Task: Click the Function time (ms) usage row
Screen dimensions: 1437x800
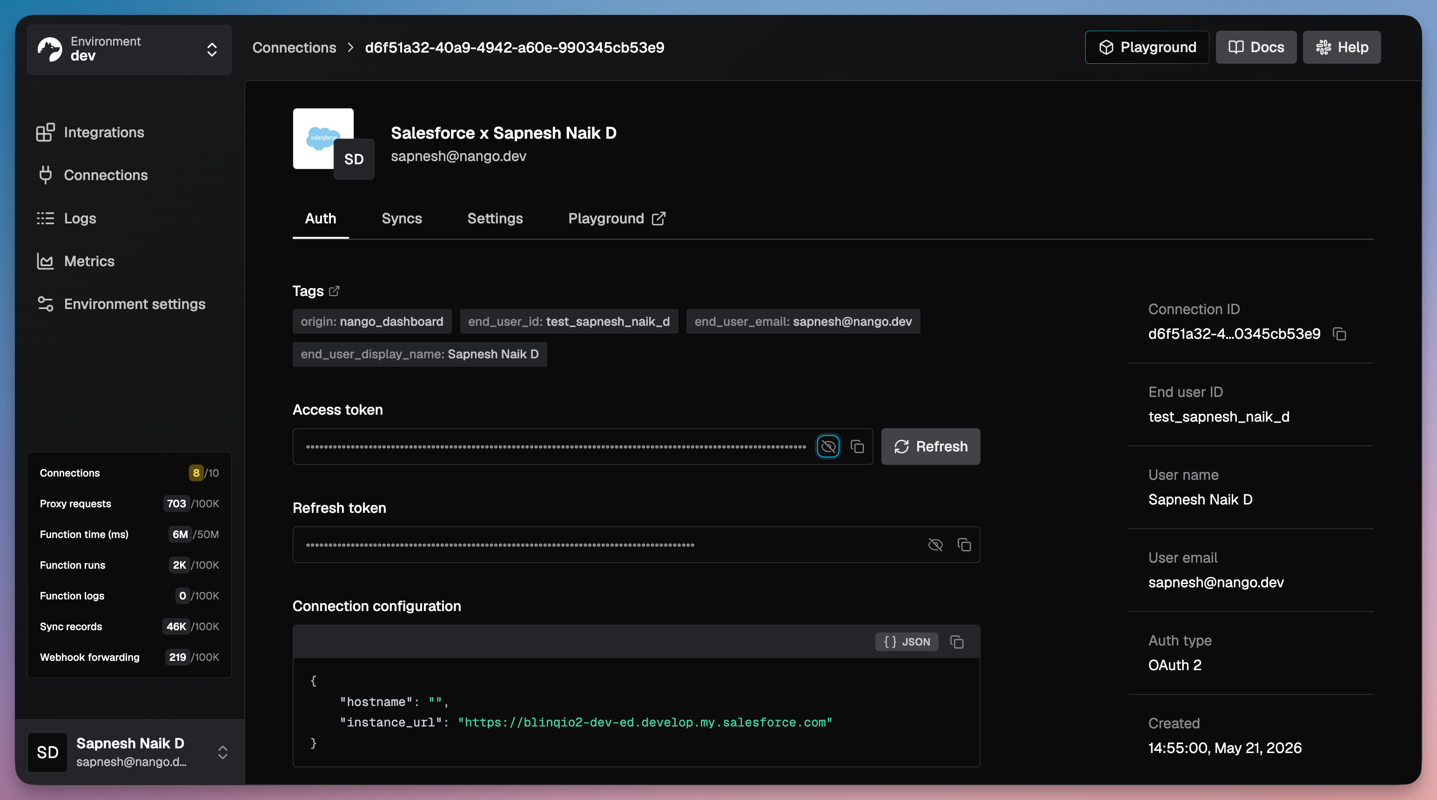Action: click(x=129, y=534)
